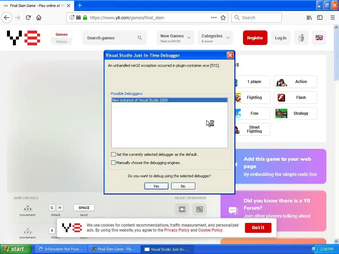The height and width of the screenshot is (254, 339).
Task: Switch to Final Slam Game browser tab
Action: click(37, 6)
